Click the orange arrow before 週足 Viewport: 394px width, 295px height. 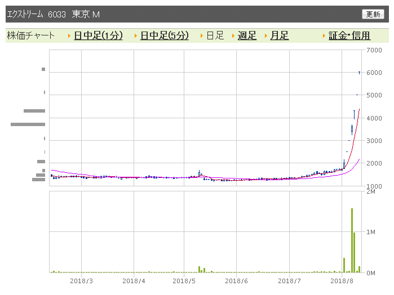tap(233, 35)
